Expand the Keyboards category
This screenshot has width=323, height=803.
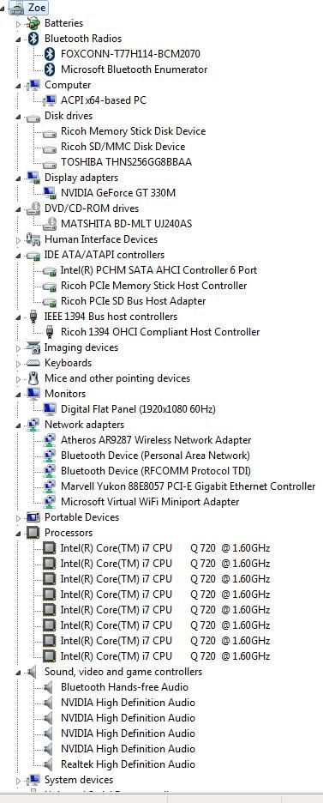(18, 363)
